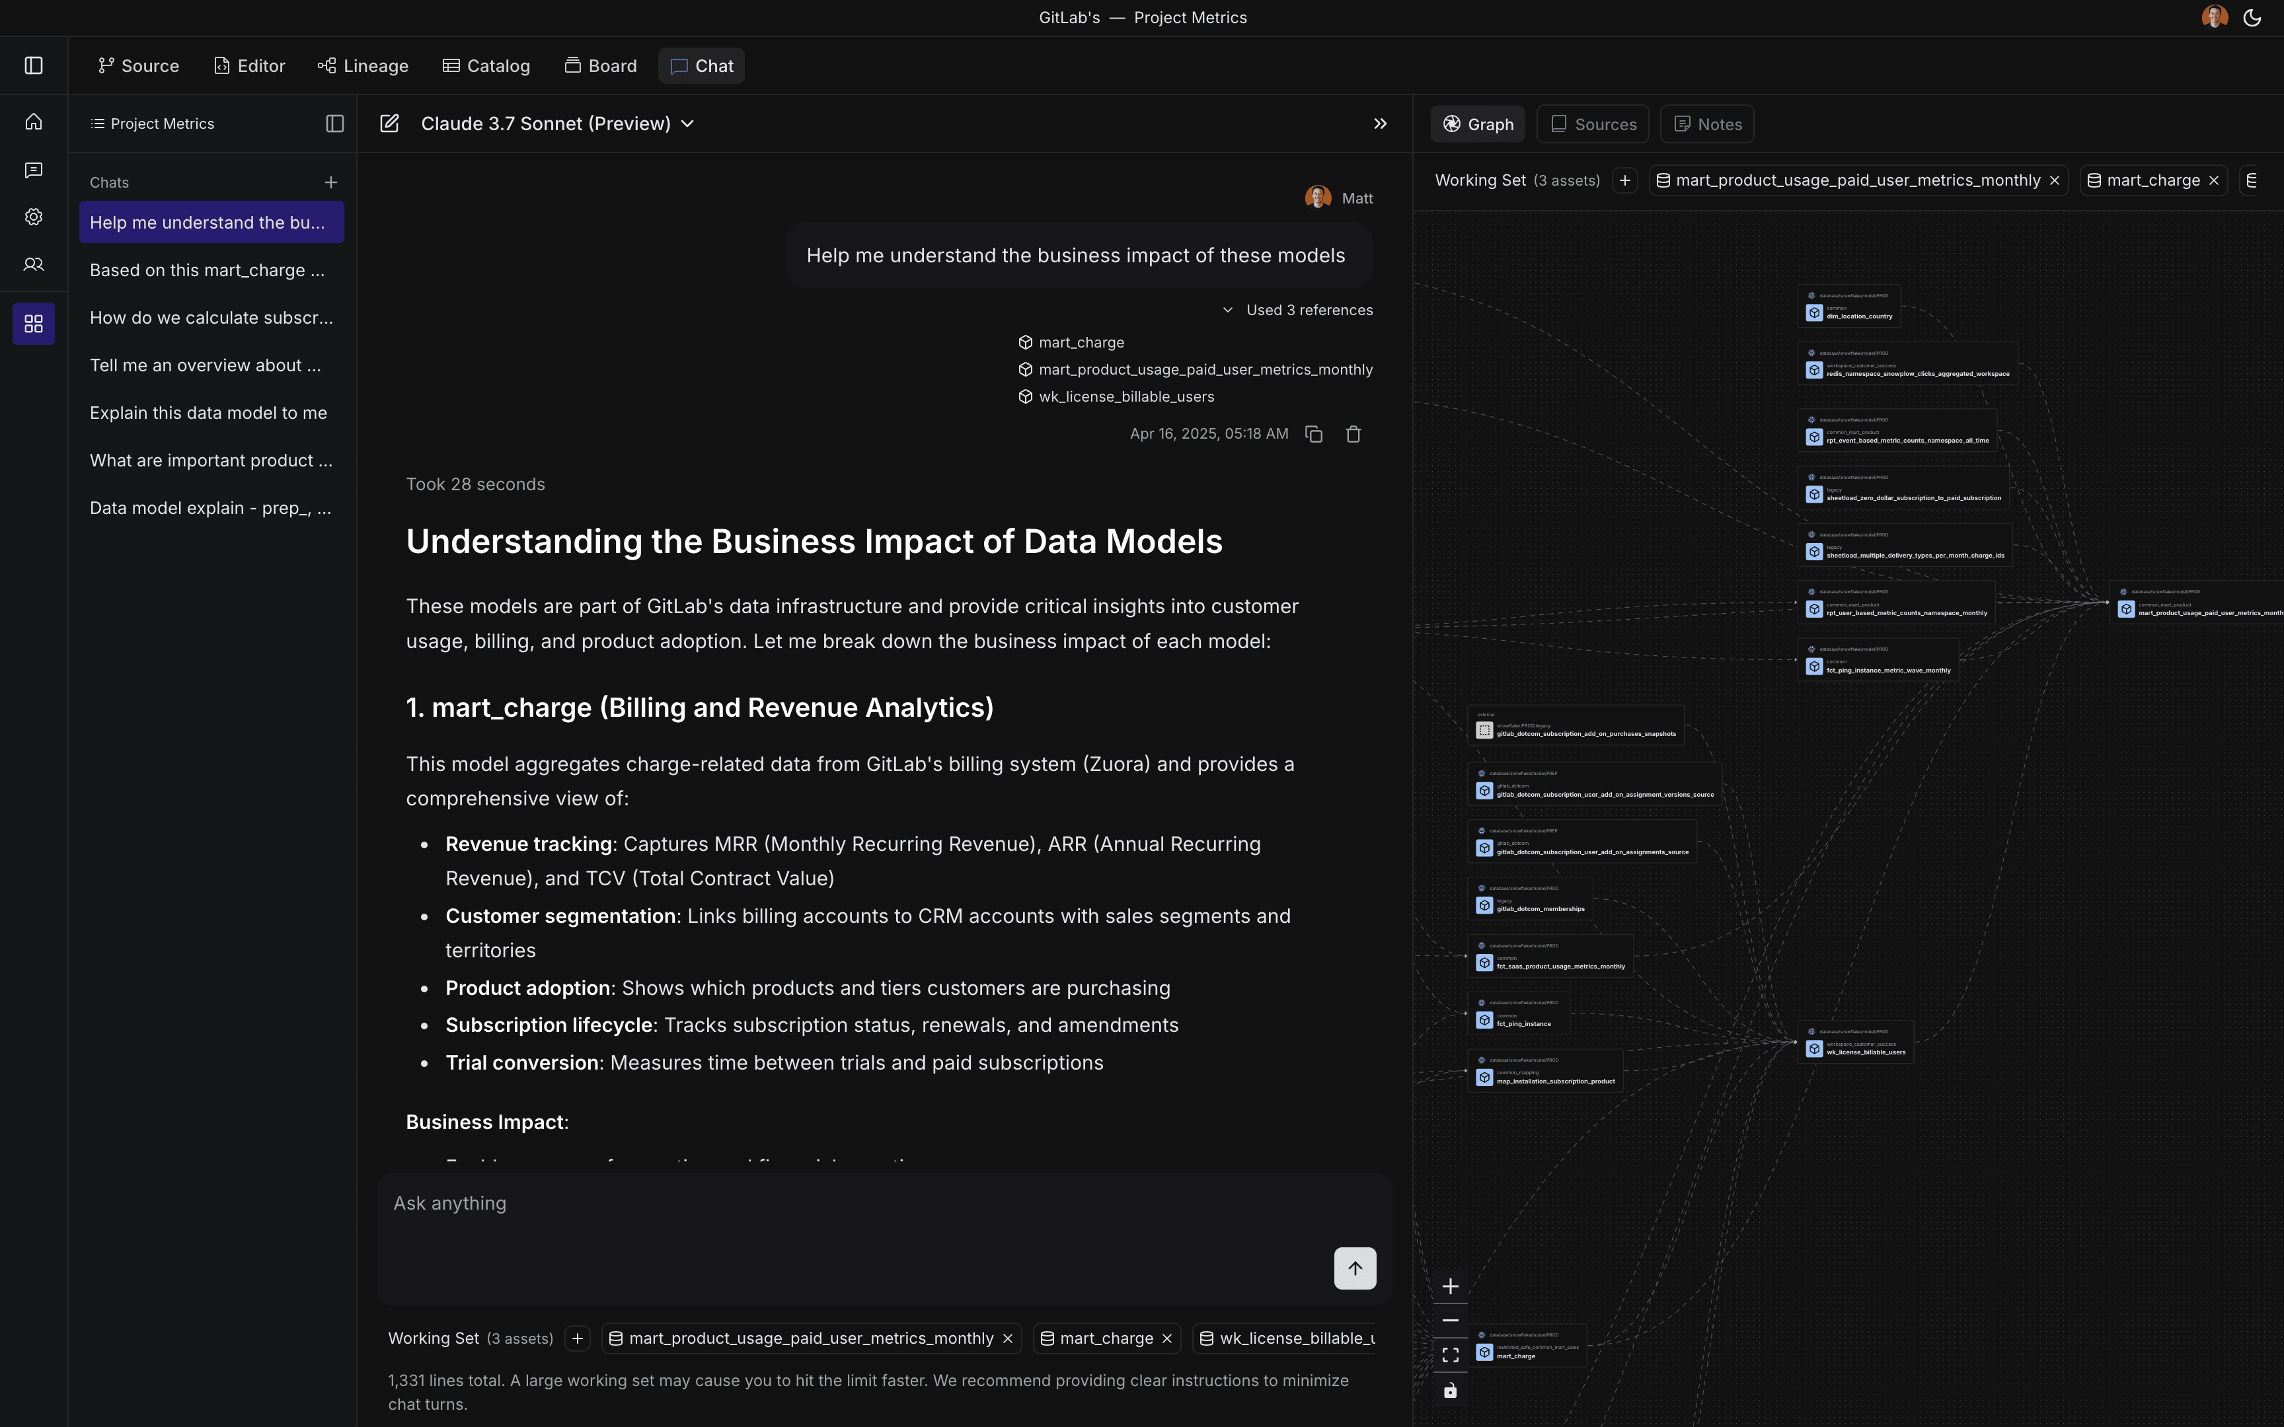The width and height of the screenshot is (2284, 1427).
Task: Select wk_license_billable_users node in graph
Action: click(x=1856, y=1043)
